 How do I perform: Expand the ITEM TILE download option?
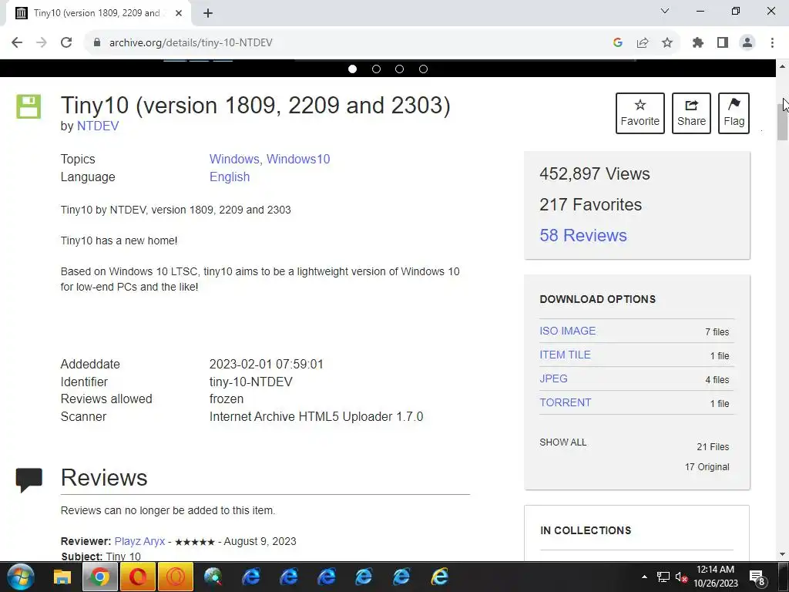tap(565, 355)
